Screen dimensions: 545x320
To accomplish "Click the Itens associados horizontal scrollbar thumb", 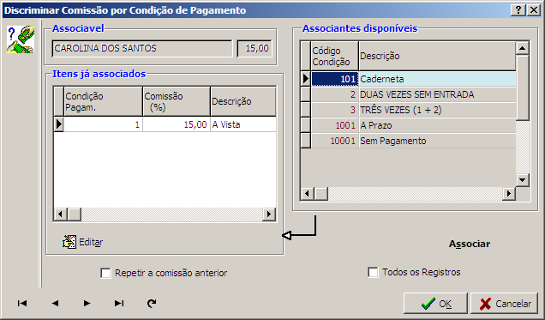I will click(x=74, y=214).
